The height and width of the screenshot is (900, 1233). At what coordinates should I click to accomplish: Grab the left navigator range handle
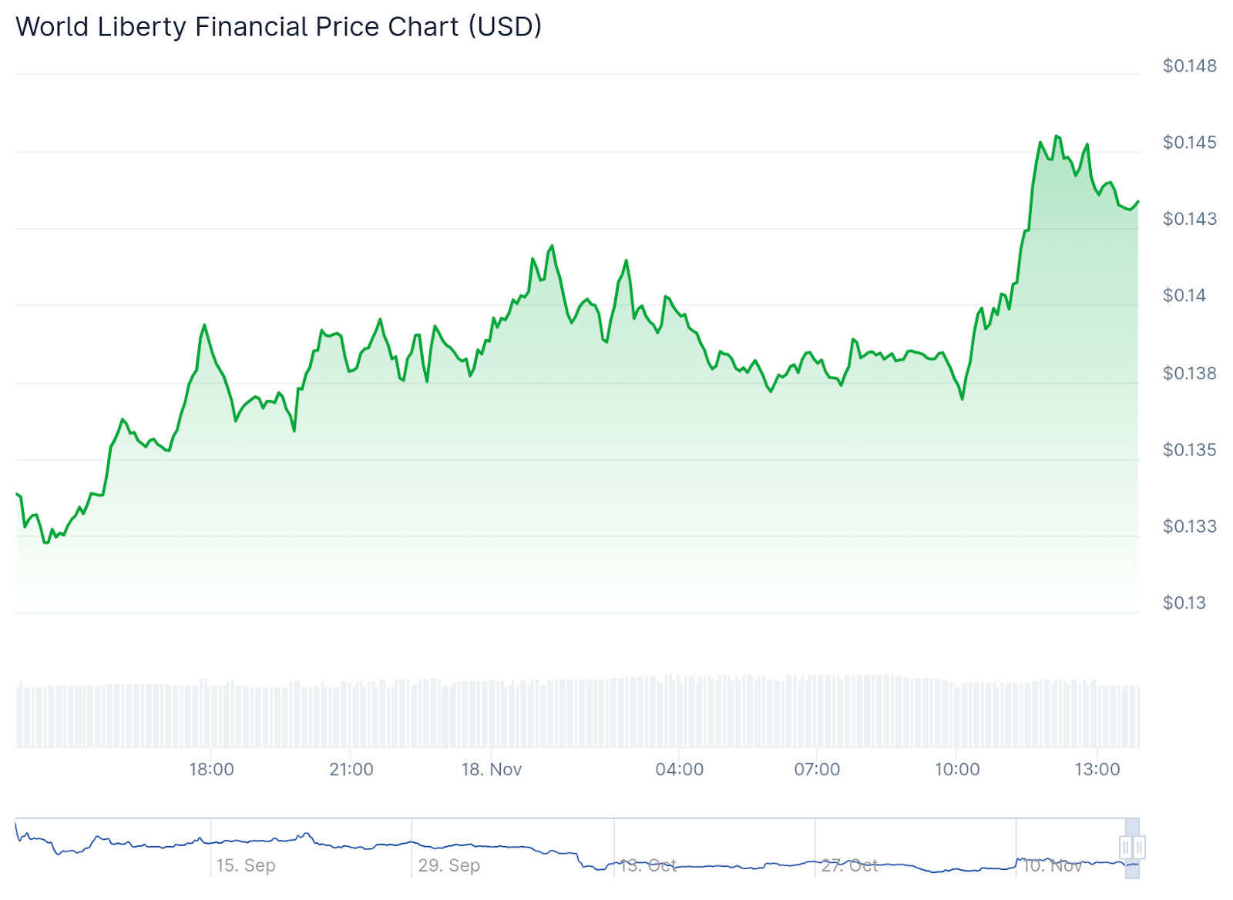(x=1126, y=848)
